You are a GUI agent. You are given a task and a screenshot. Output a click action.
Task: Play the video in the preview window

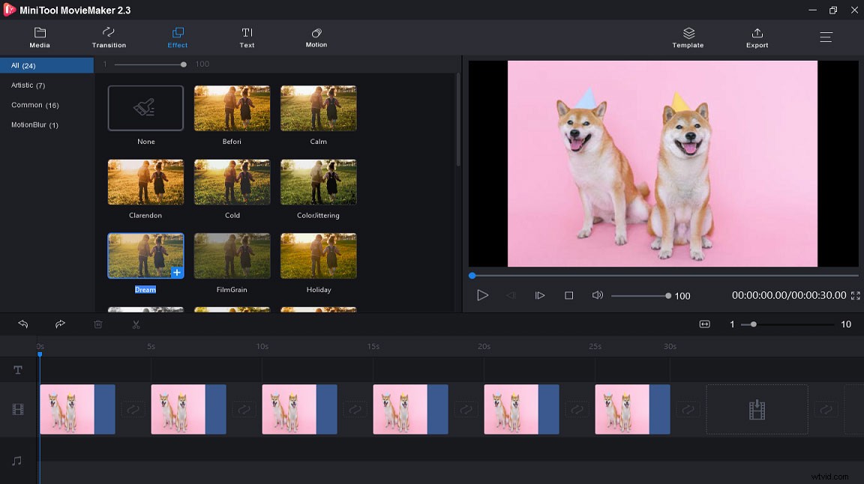pyautogui.click(x=483, y=295)
